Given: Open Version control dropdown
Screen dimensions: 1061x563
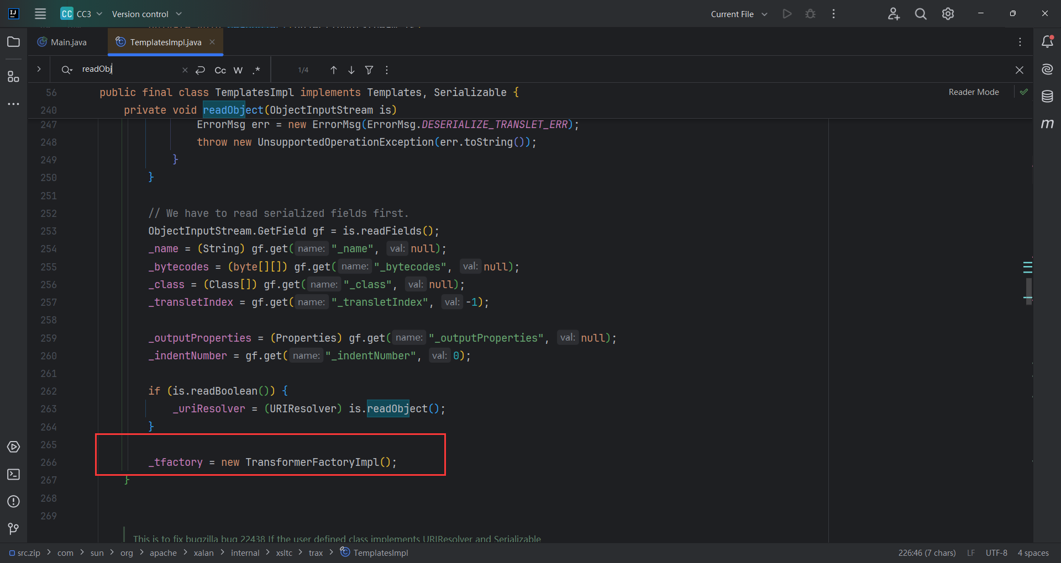Looking at the screenshot, I should 146,14.
